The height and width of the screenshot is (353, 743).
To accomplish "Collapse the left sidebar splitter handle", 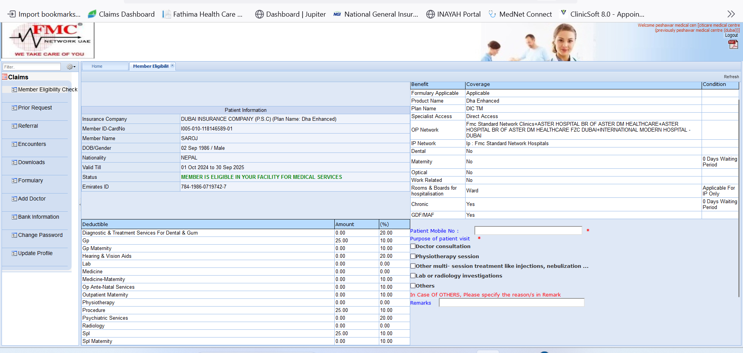I will pyautogui.click(x=80, y=204).
